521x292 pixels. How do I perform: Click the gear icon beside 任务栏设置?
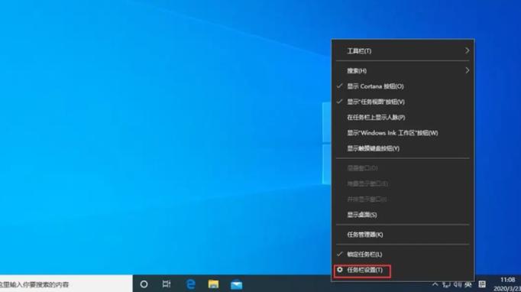click(340, 270)
